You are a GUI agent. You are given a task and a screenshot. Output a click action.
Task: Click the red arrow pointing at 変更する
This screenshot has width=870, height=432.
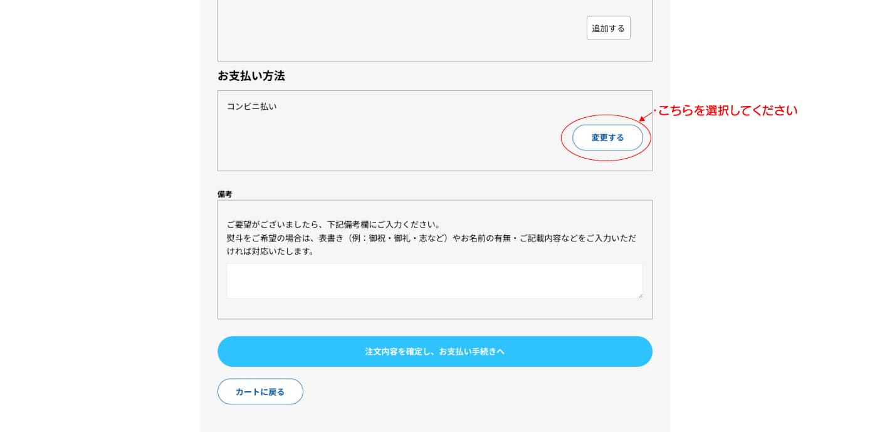645,117
